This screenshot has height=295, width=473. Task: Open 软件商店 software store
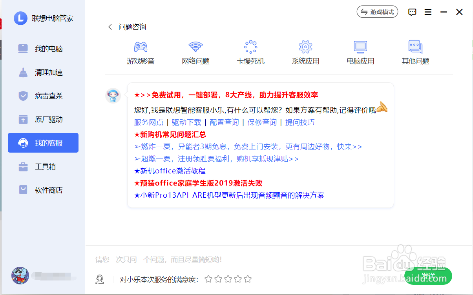tap(43, 190)
